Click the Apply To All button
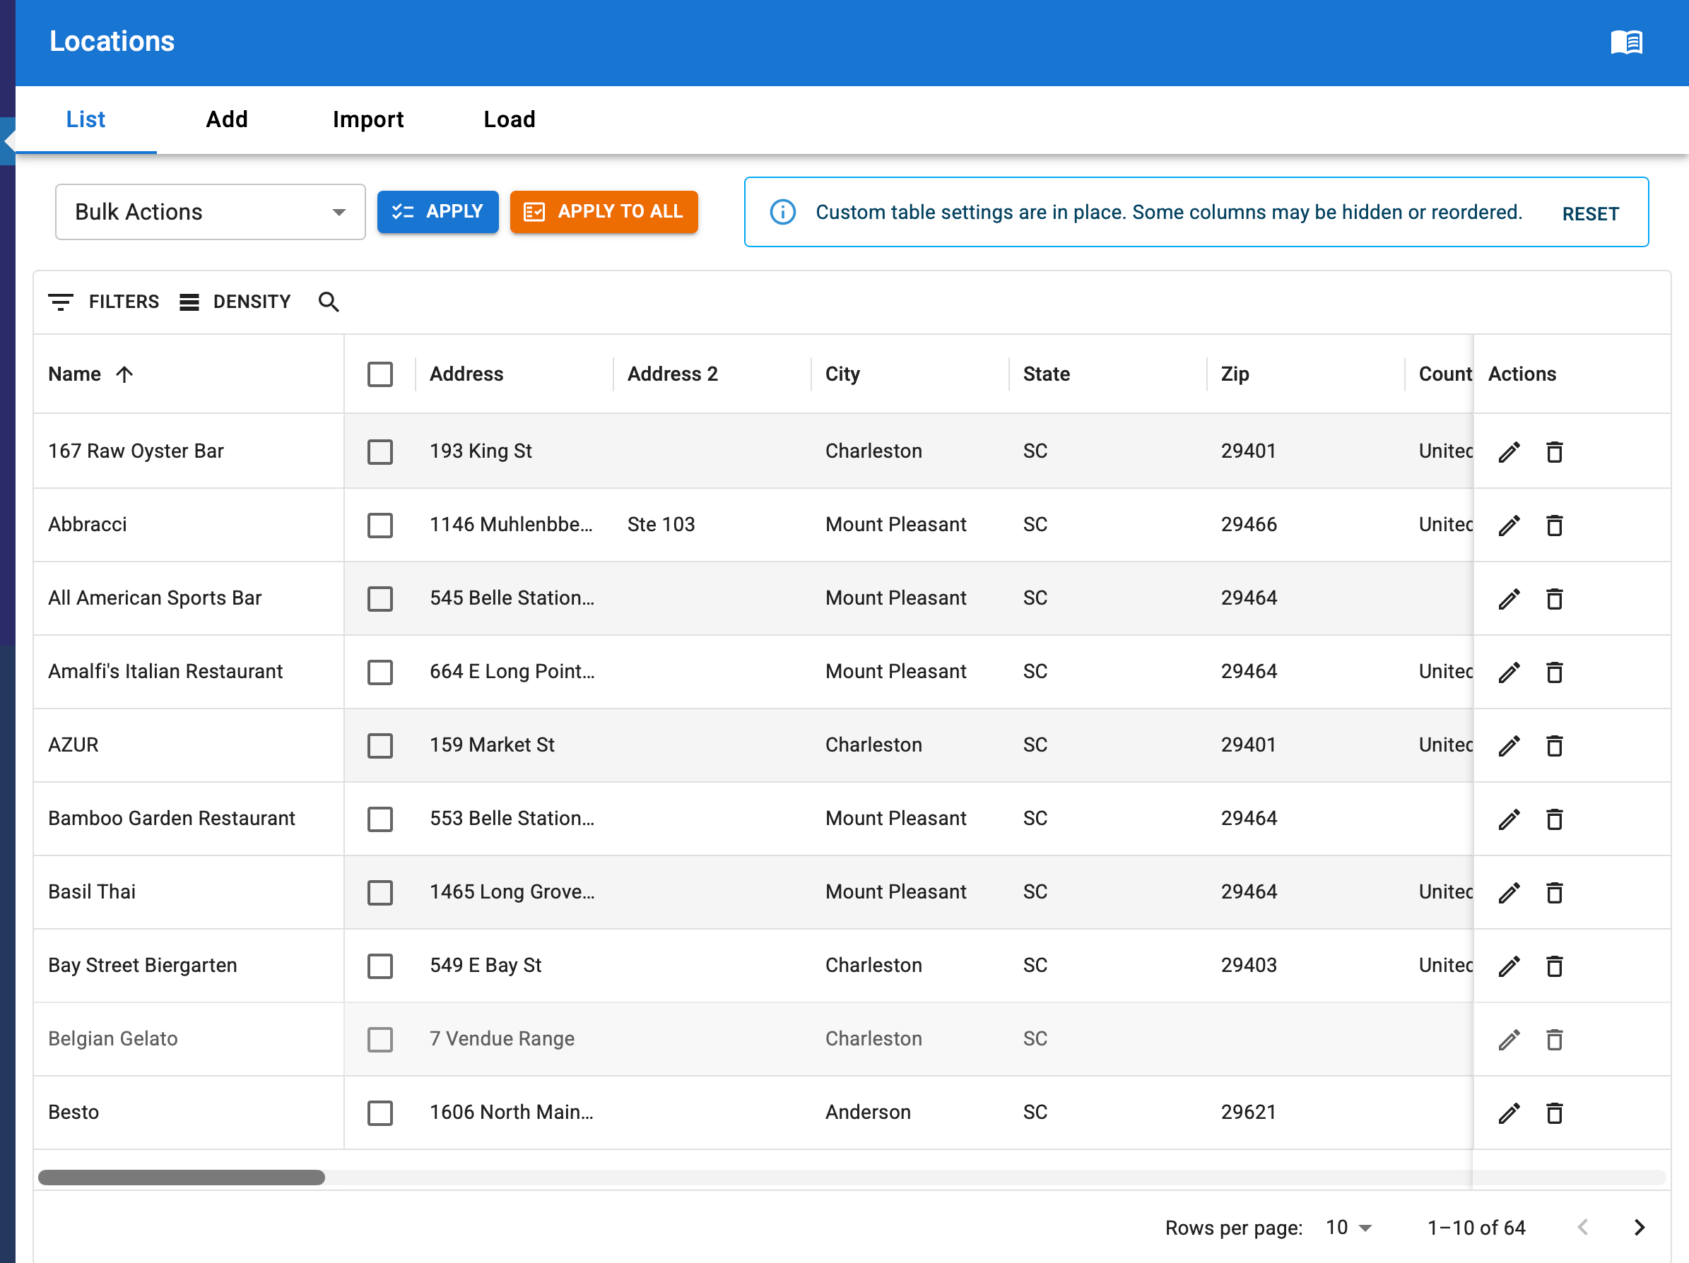Screen dimensions: 1689x1263 604,212
